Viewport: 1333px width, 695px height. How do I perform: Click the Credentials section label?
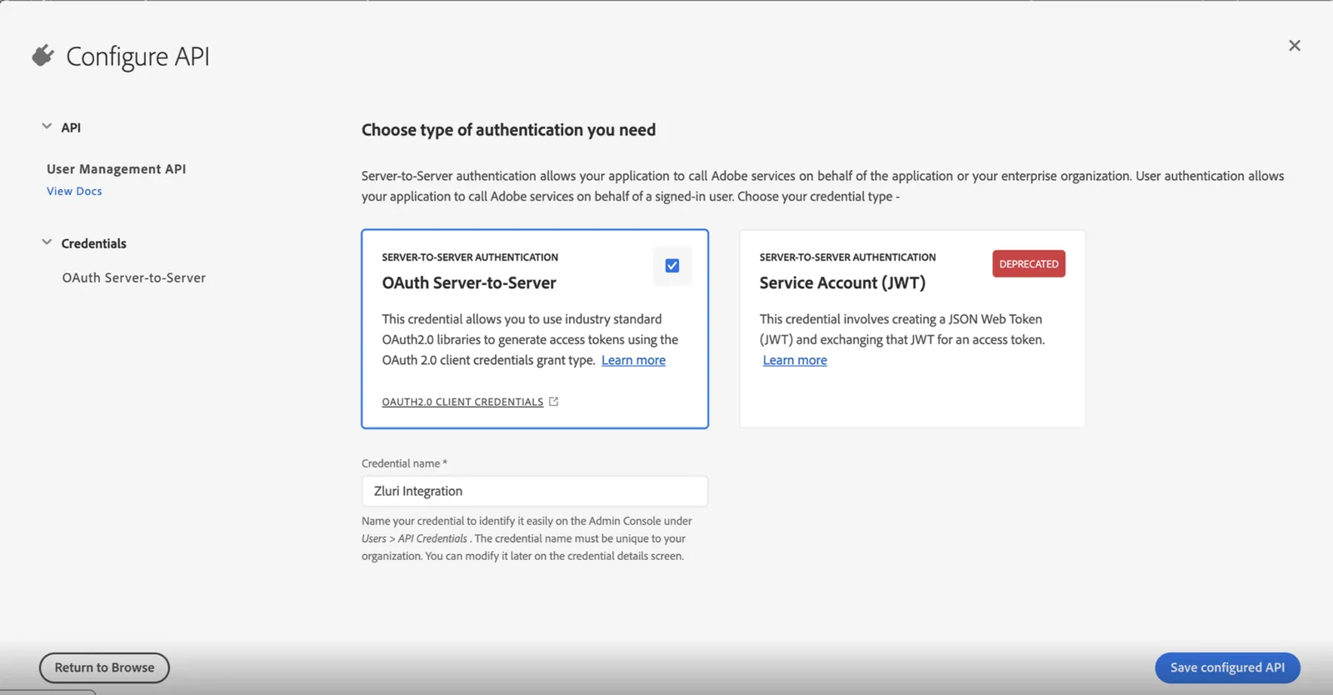pos(94,243)
